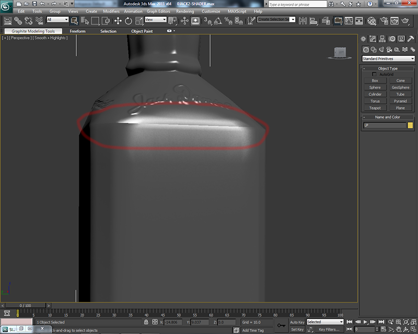Switch to the Modify panel icon
The width and height of the screenshot is (418, 334).
tap(373, 38)
